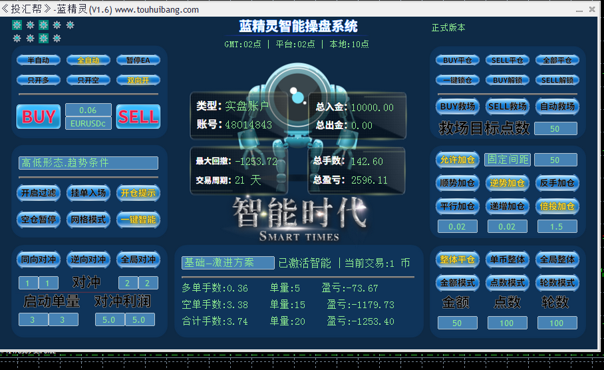Image resolution: width=604 pixels, height=370 pixels.
Task: Select 逆势加仓 counter-trend adding
Action: pos(508,183)
